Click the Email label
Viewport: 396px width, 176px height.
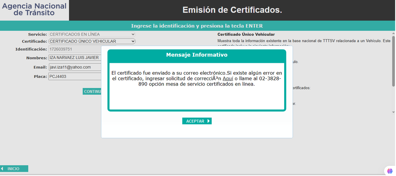coord(41,67)
